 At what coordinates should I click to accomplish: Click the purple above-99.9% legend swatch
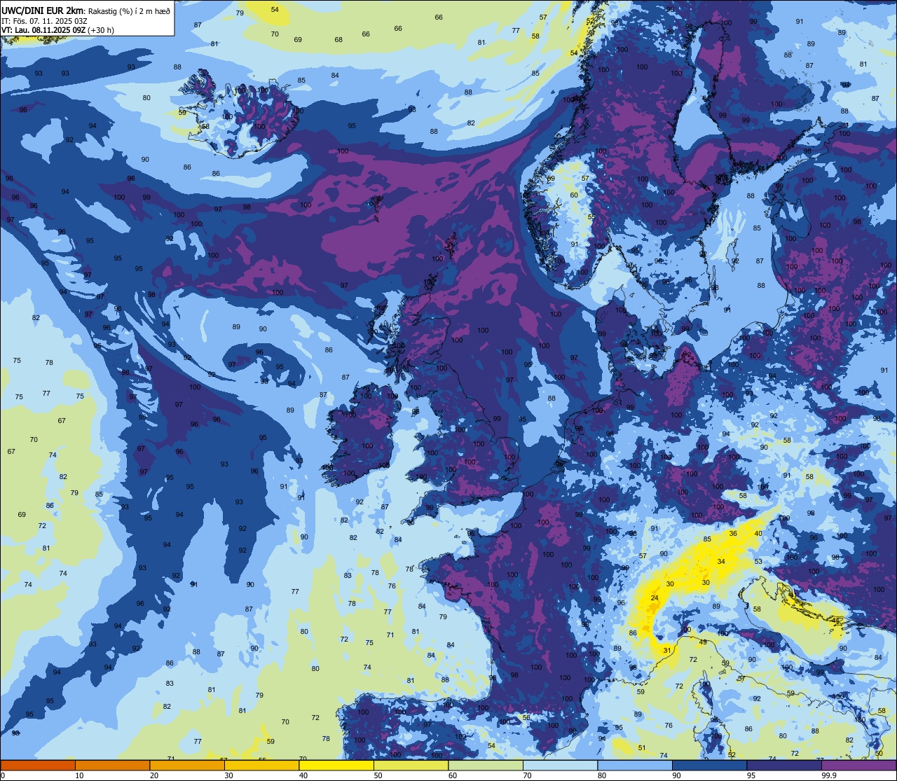[x=858, y=765]
